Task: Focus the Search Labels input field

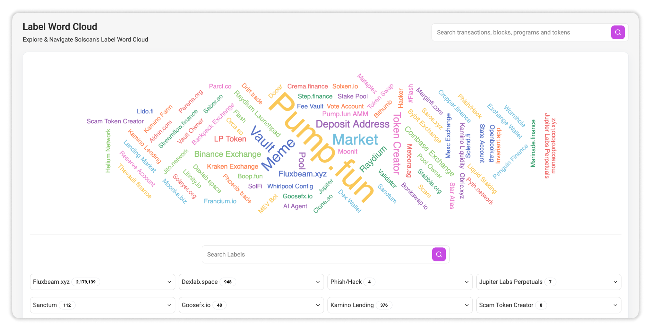Action: tap(316, 255)
